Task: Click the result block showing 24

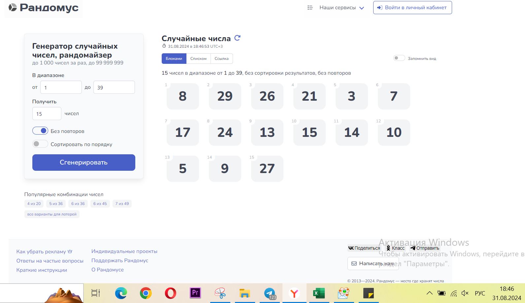Action: [x=225, y=133]
